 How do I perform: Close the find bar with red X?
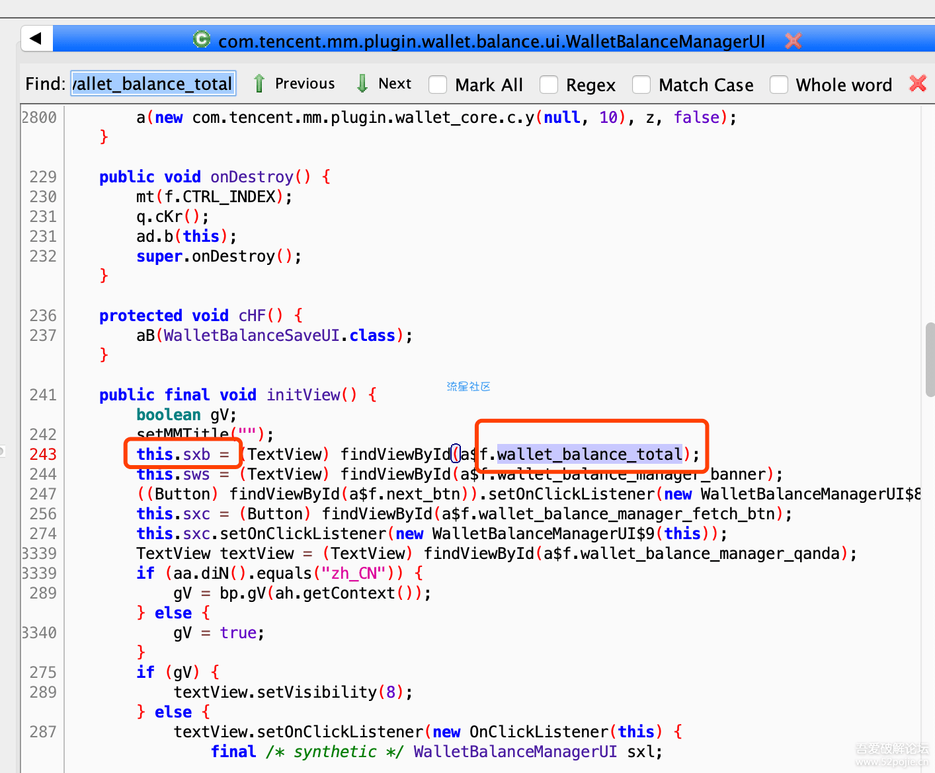point(918,83)
